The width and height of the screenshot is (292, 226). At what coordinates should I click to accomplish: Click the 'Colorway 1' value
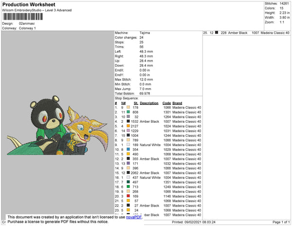27,28
